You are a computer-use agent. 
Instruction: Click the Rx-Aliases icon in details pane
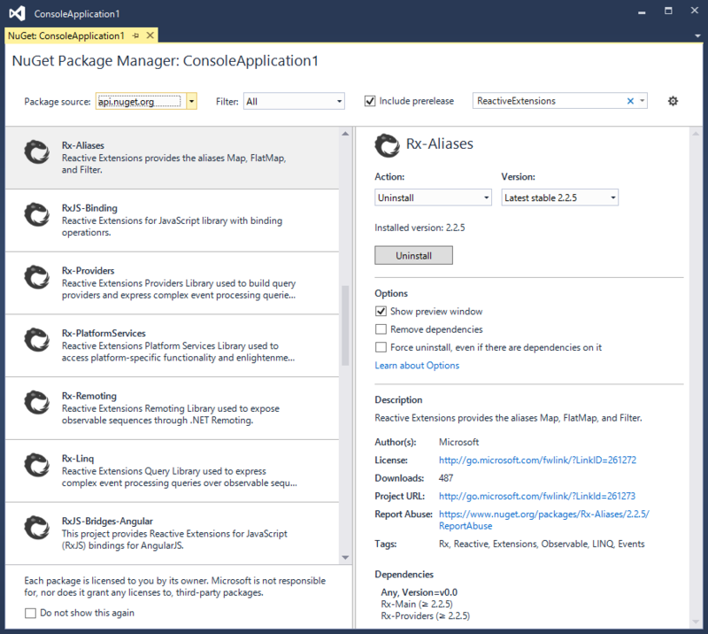click(x=387, y=145)
